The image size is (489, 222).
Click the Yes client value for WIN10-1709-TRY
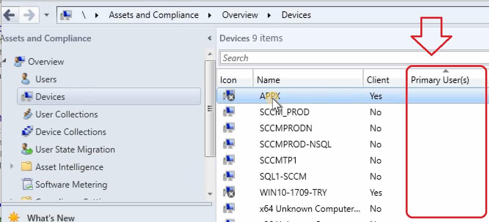click(376, 193)
